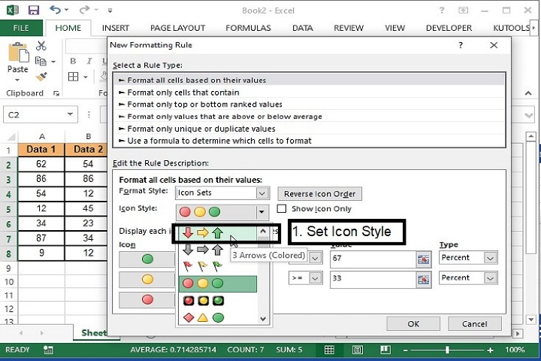541x361 pixels.
Task: Select 'Format only unique or duplicate values'
Action: (x=309, y=129)
